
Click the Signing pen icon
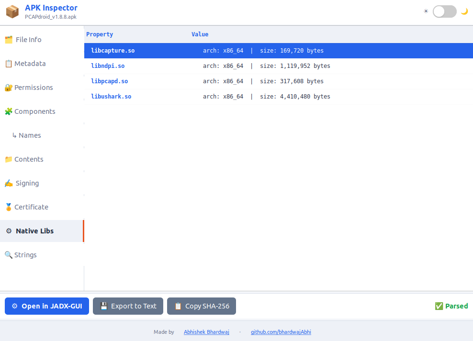click(x=9, y=183)
